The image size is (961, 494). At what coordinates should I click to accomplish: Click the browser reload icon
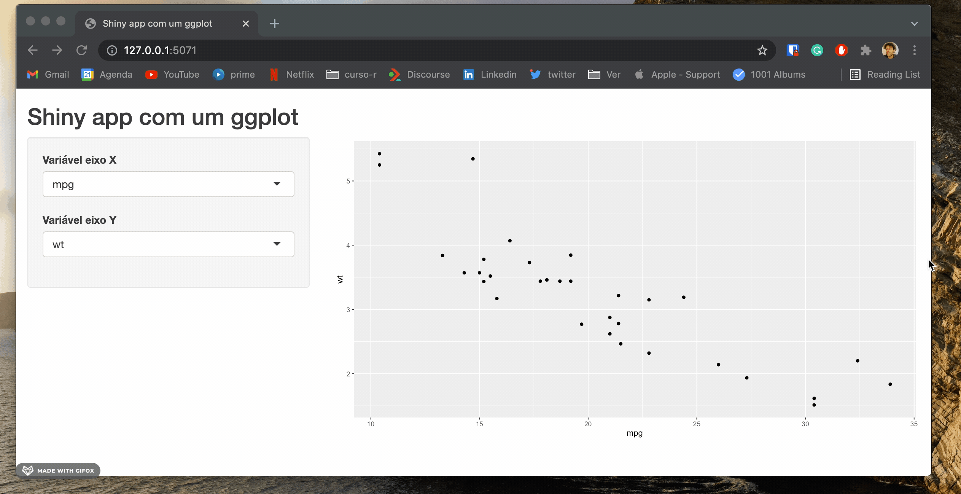coord(81,50)
